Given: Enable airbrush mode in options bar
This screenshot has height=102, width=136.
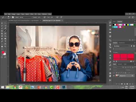Looking at the screenshot, I should coord(57,17).
